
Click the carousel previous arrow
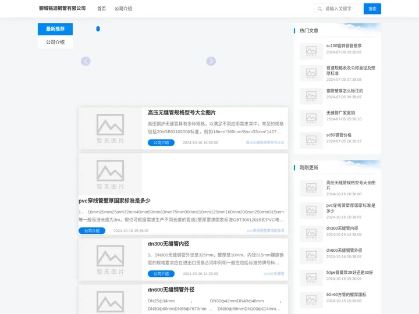pos(86,61)
